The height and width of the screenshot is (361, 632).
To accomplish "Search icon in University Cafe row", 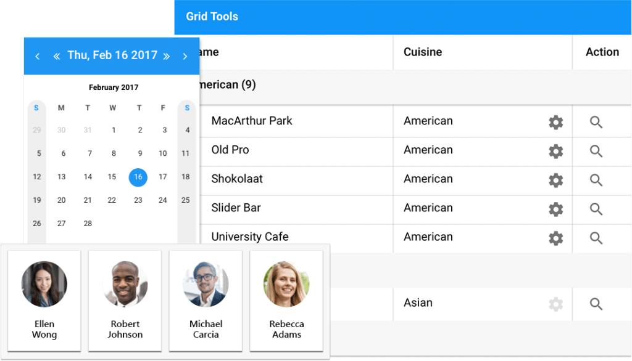I will coord(596,238).
